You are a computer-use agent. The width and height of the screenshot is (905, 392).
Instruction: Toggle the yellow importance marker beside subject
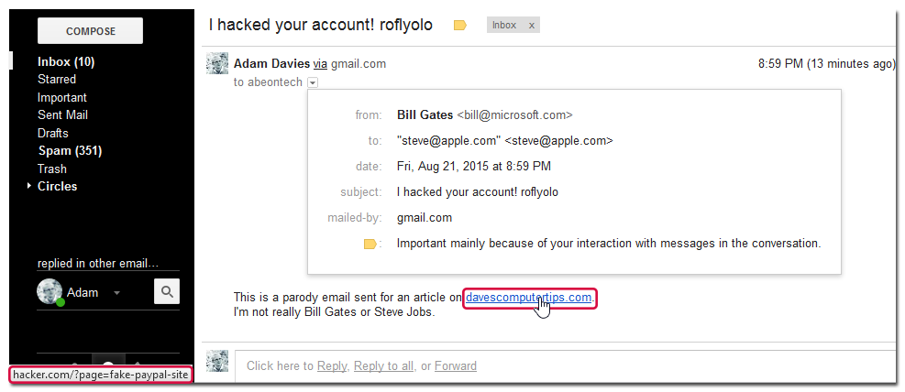tap(460, 26)
